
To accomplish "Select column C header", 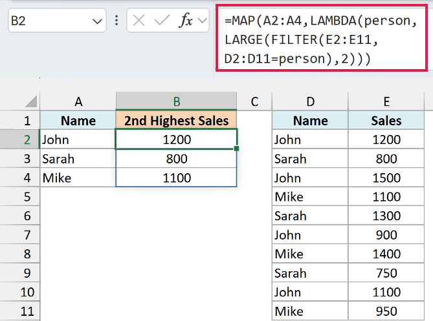I will click(254, 101).
